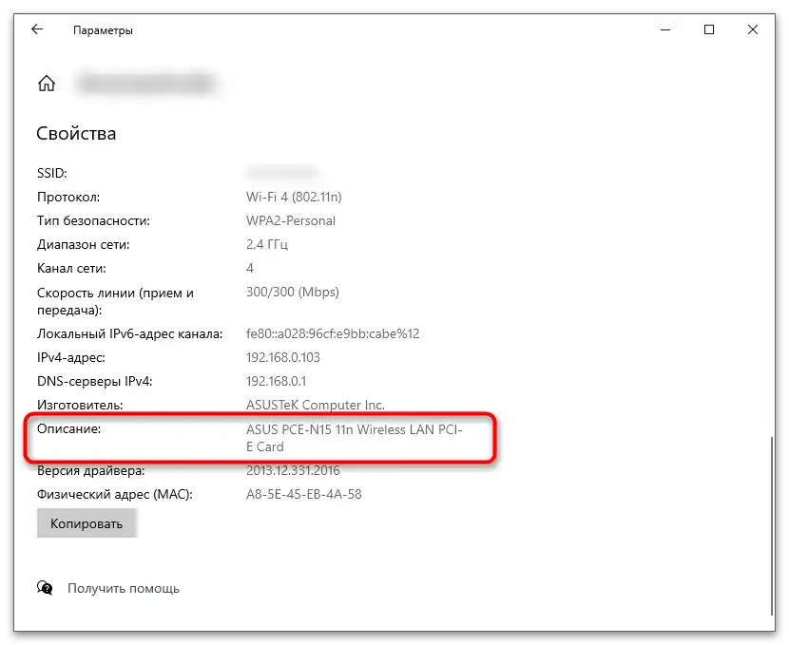The image size is (789, 645).
Task: Minimize the Параметры window
Action: (x=665, y=29)
